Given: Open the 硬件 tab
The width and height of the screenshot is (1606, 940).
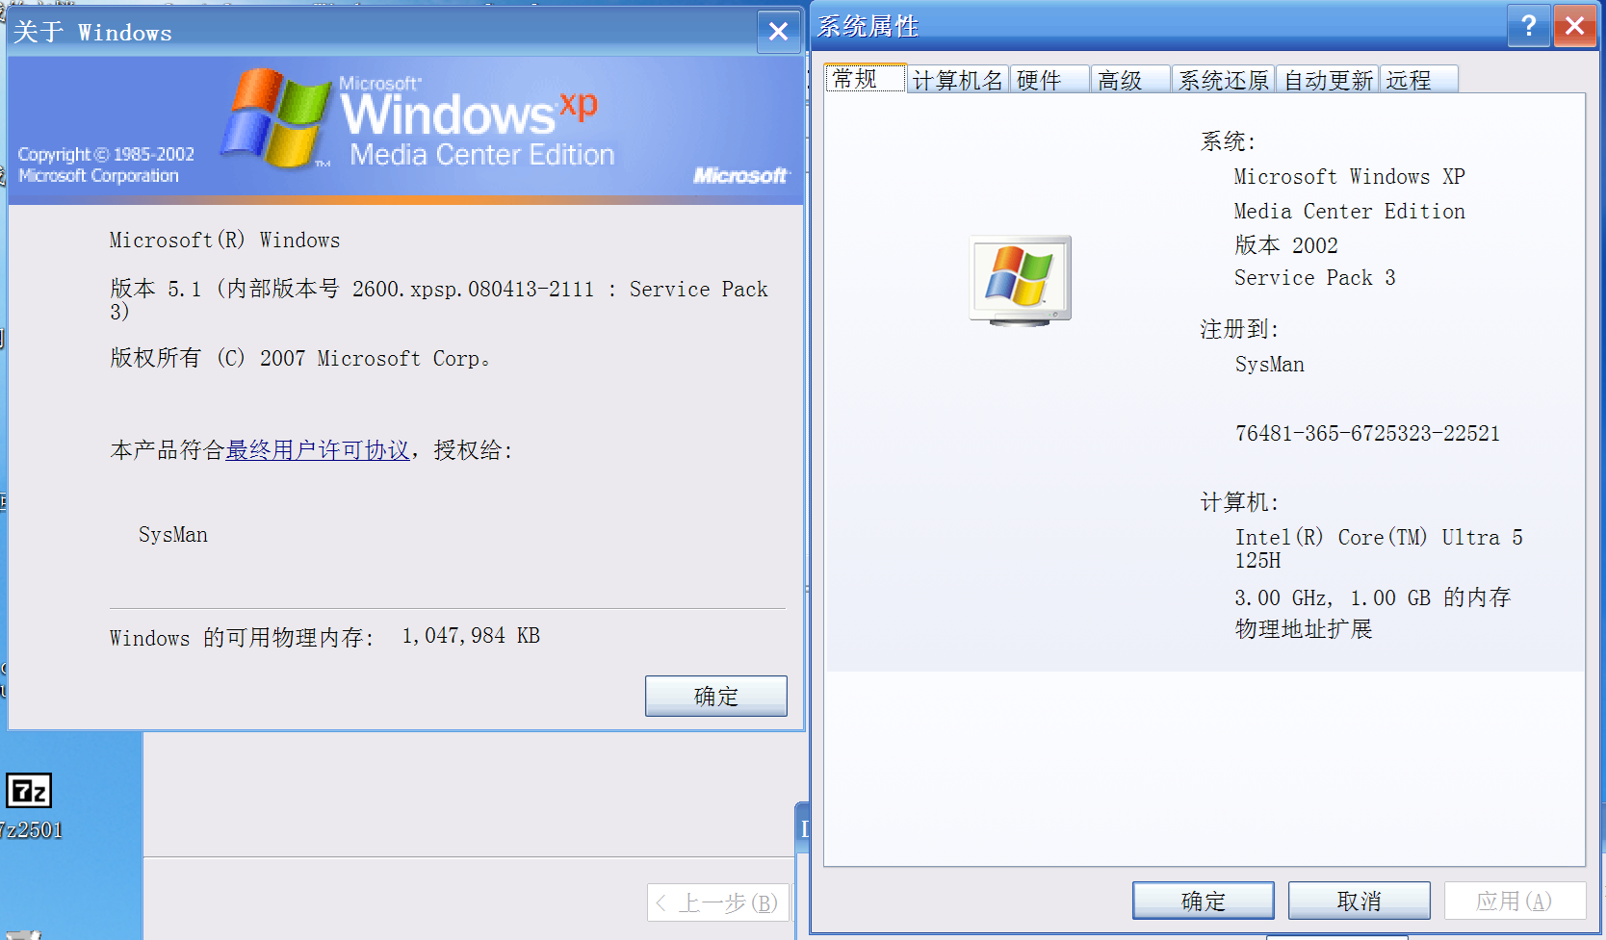Looking at the screenshot, I should [x=1049, y=80].
